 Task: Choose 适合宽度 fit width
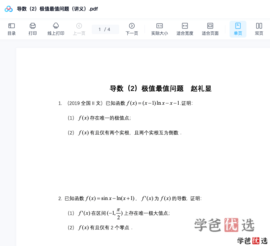185,29
